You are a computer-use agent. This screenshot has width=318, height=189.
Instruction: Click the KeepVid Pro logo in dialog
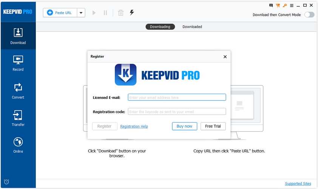157,75
